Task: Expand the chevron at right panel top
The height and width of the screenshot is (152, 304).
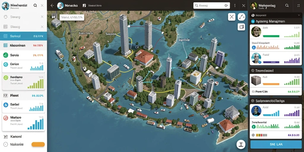Action: [x=299, y=15]
